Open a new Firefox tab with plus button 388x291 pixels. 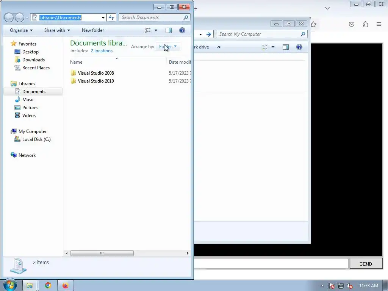[x=195, y=9]
